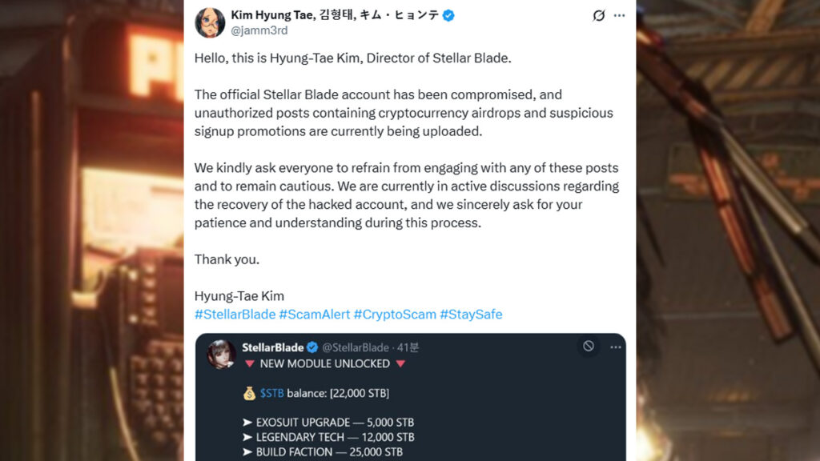
Task: Click the @StellarBlade handle in the quoted post
Action: (x=357, y=347)
